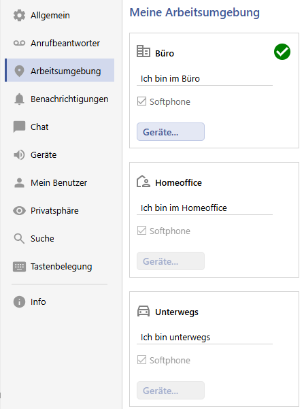Open the Mein Benutzer settings section
This screenshot has width=304, height=409.
(59, 183)
